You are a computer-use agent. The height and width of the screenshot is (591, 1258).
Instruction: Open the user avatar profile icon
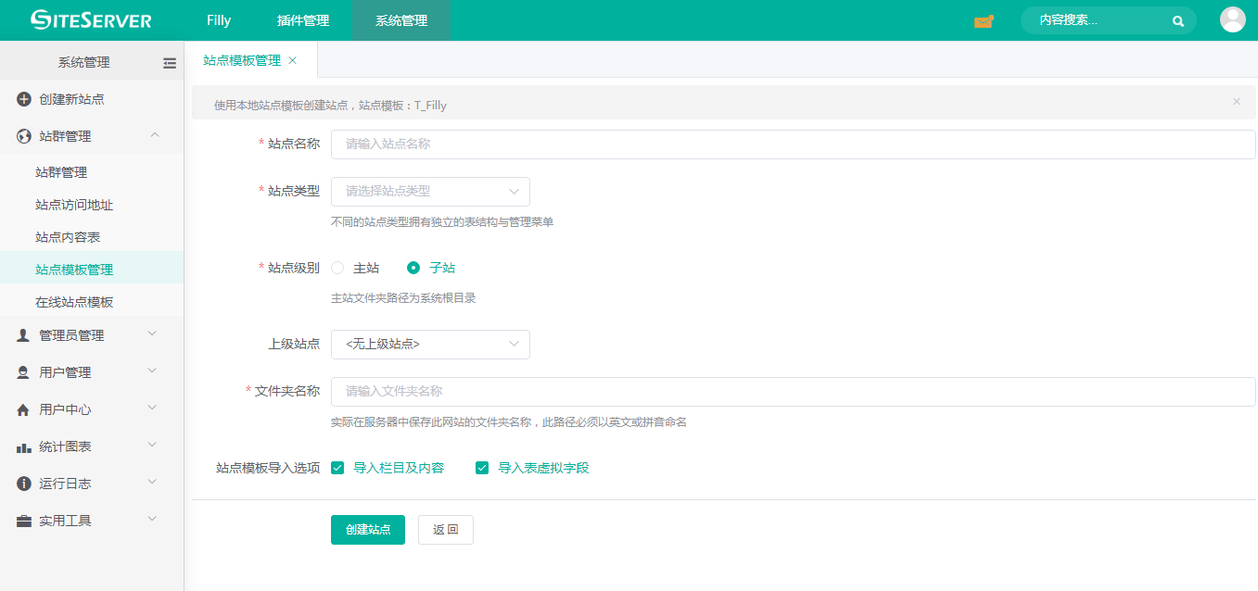1232,19
